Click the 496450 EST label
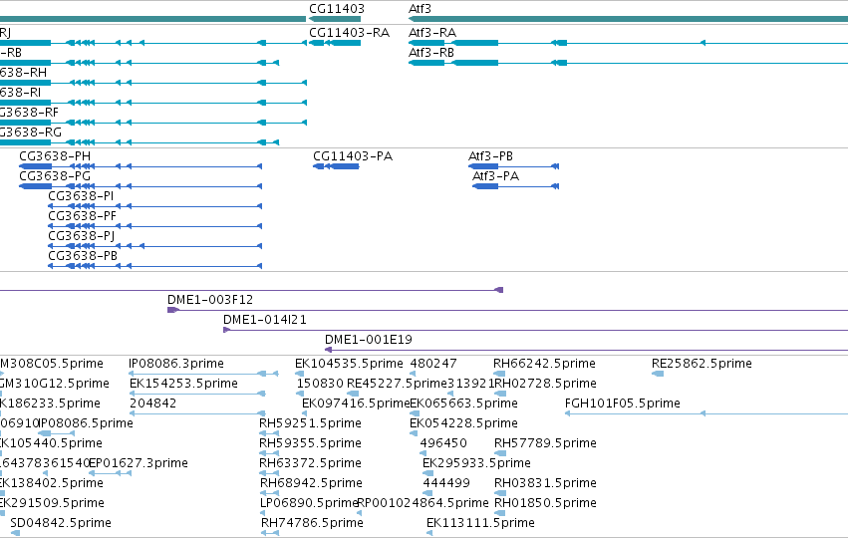The width and height of the screenshot is (848, 538). click(443, 443)
